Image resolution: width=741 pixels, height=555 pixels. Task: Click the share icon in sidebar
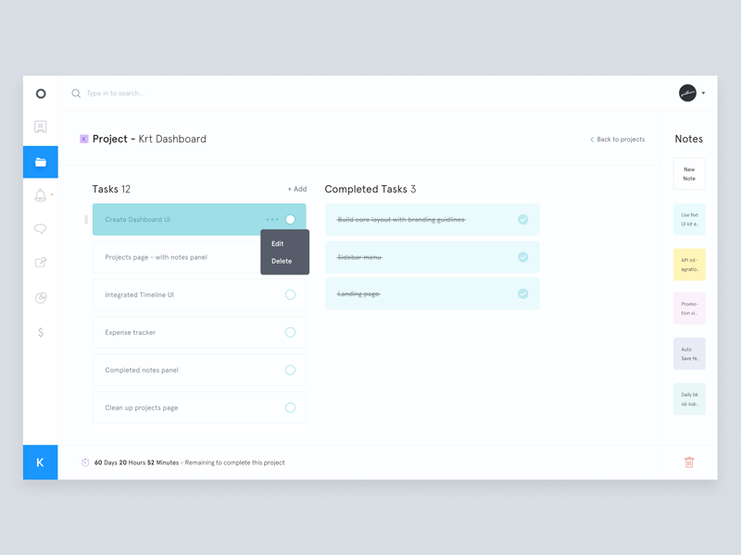[40, 263]
